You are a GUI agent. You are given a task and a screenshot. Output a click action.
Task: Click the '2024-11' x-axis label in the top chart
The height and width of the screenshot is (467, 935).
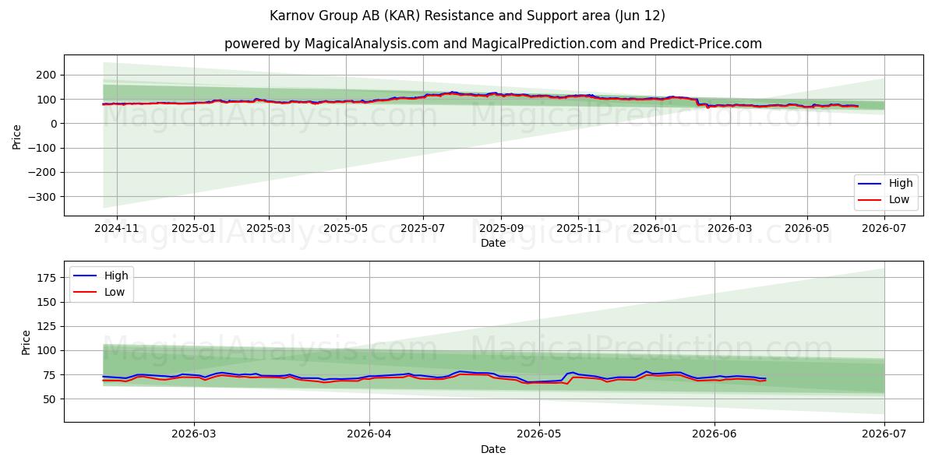(x=116, y=229)
